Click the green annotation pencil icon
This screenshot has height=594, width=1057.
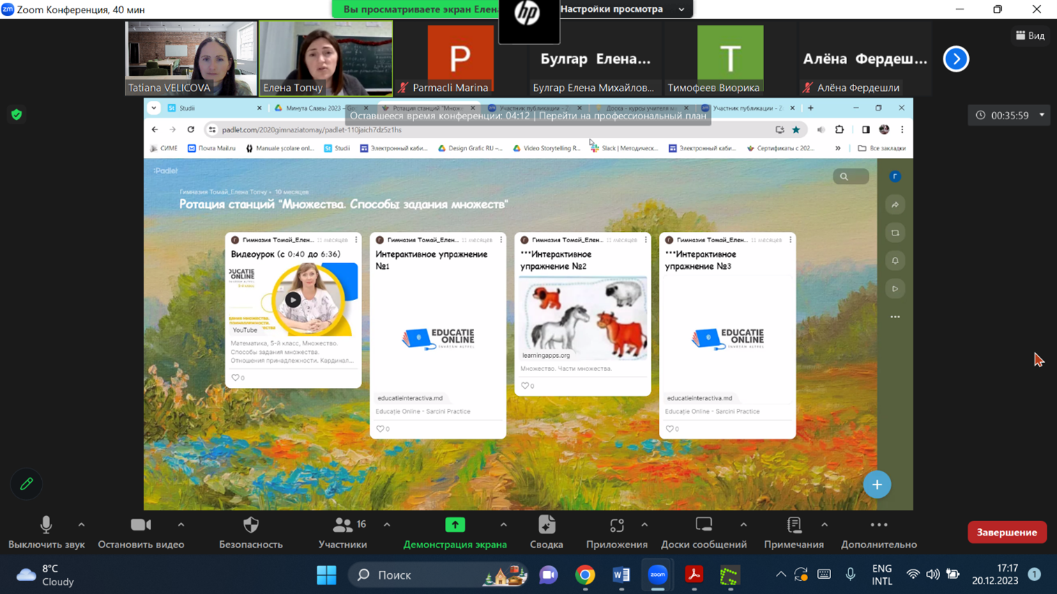(26, 484)
